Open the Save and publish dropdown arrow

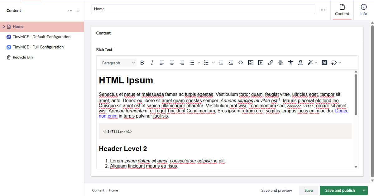363,190
